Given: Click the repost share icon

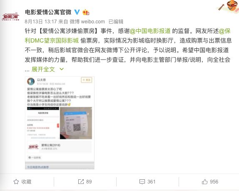Looking at the screenshot, I should pyautogui.click(x=81, y=182).
